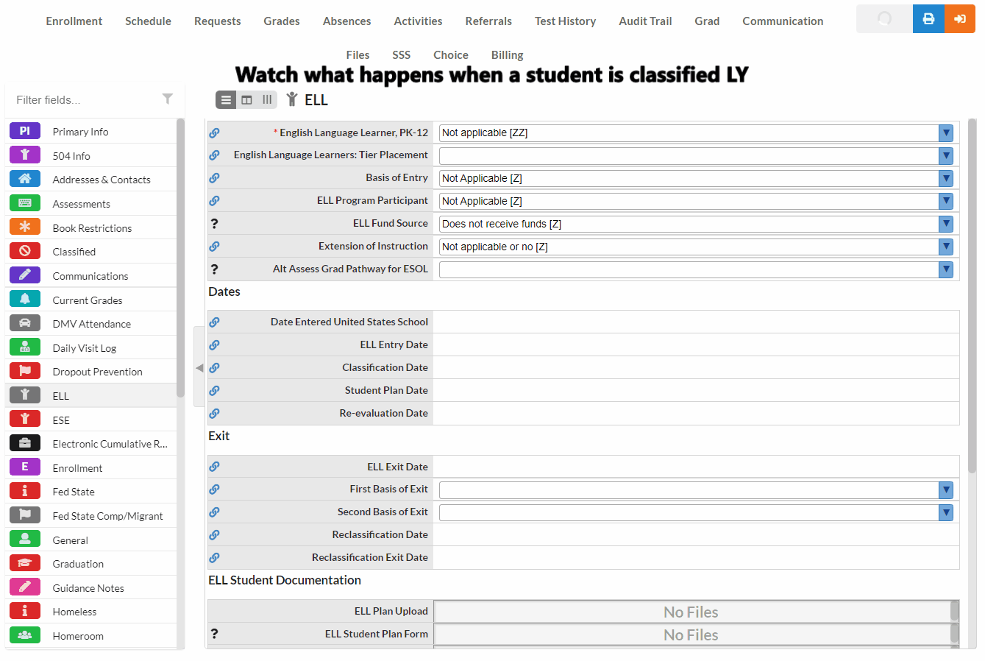The width and height of the screenshot is (985, 661).
Task: Click the filter funnel icon
Action: 168,99
